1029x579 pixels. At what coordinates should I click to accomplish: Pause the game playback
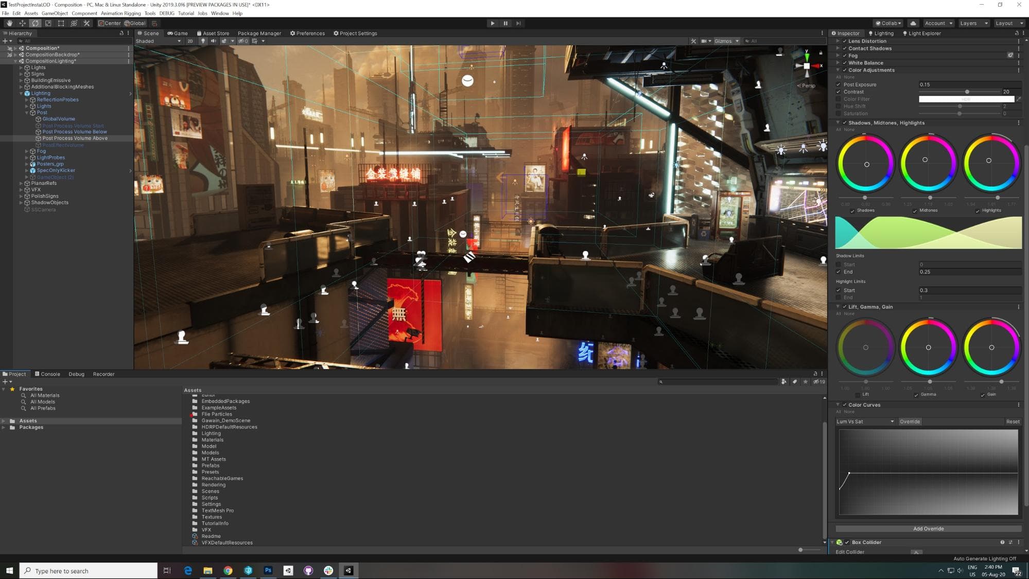point(505,23)
